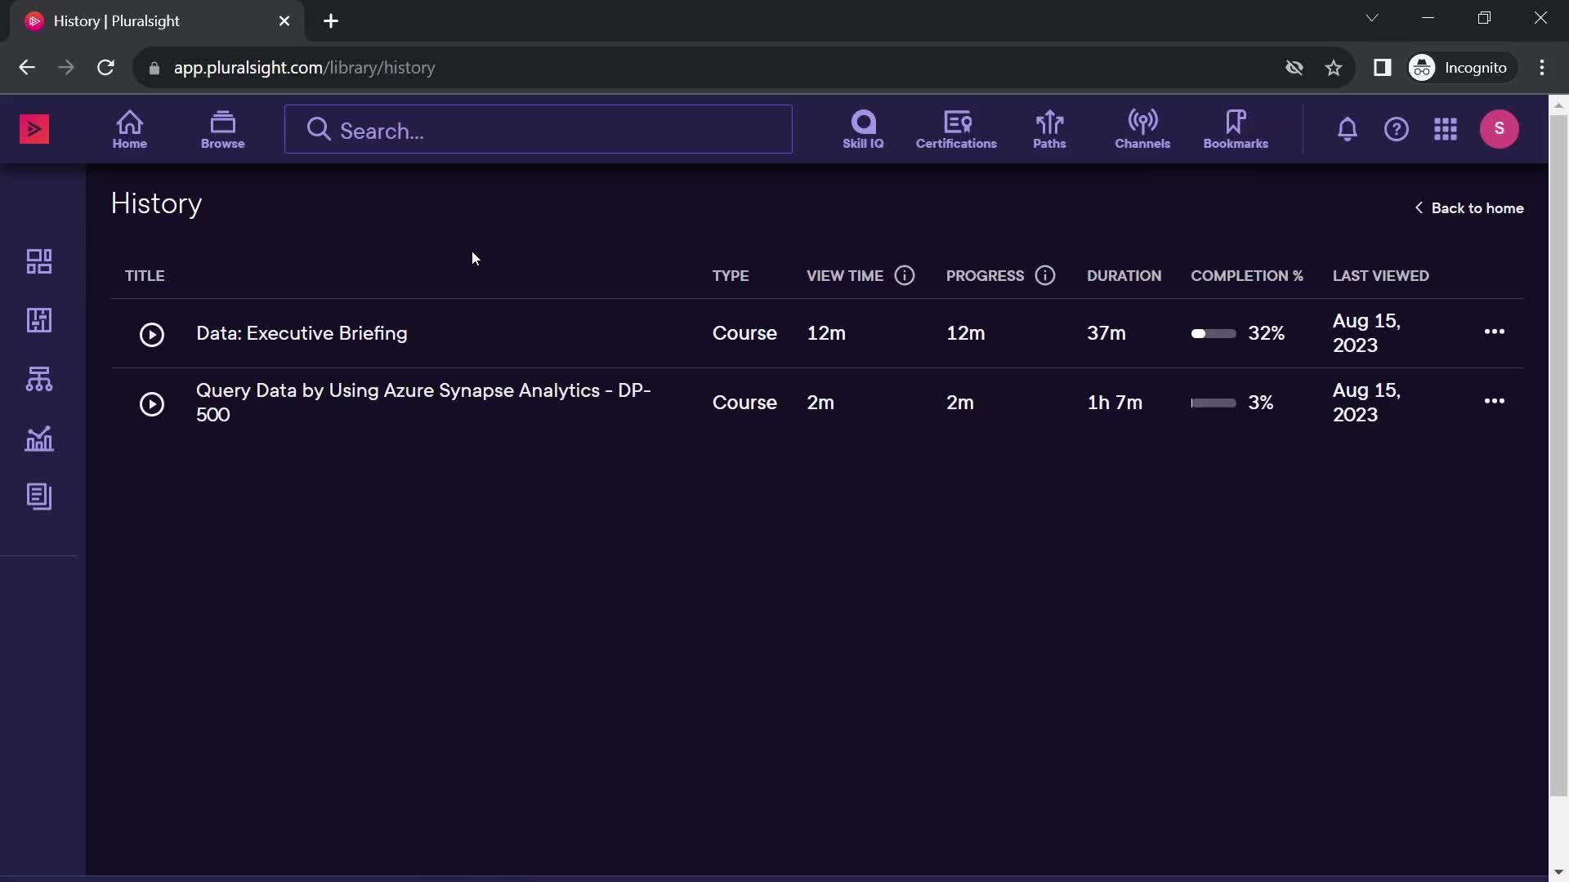The image size is (1569, 882).
Task: Open more options for Query Data Azure Synapse
Action: point(1495,401)
